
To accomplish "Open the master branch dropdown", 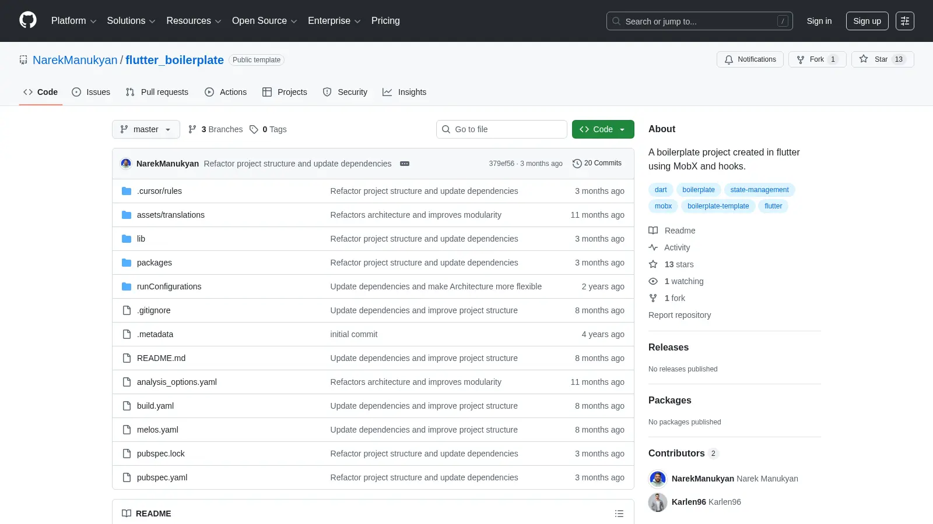I will point(146,129).
